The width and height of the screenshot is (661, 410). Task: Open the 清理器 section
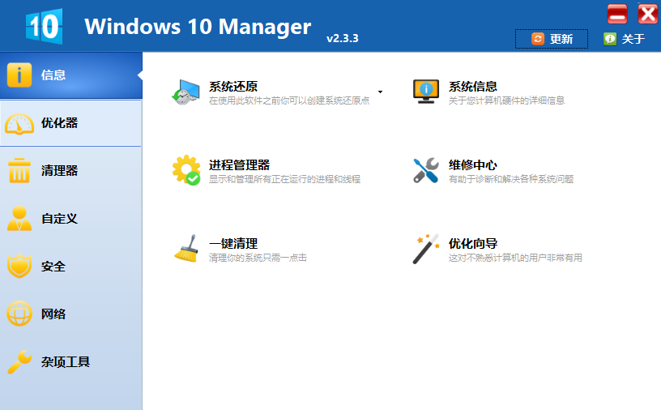[70, 171]
